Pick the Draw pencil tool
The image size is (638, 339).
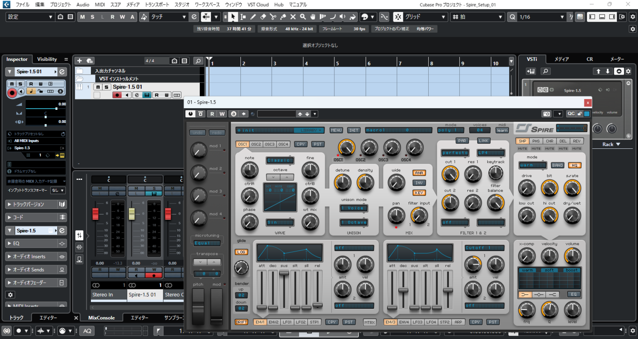point(253,17)
